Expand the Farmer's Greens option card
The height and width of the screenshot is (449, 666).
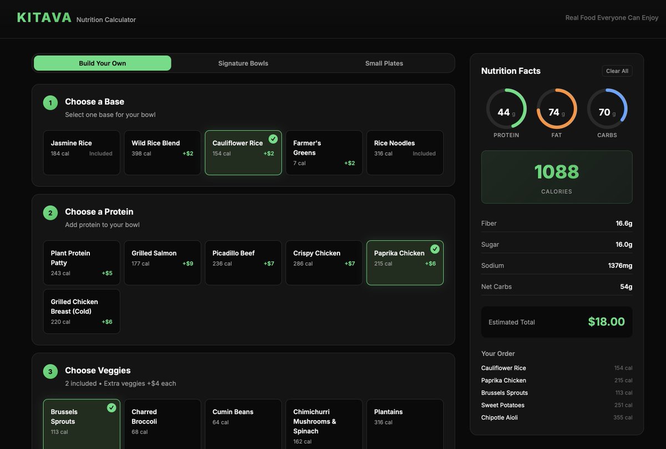pos(324,153)
